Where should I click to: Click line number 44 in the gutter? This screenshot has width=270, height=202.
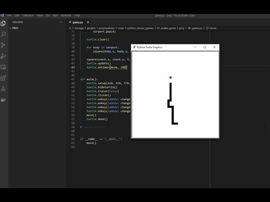(73, 67)
